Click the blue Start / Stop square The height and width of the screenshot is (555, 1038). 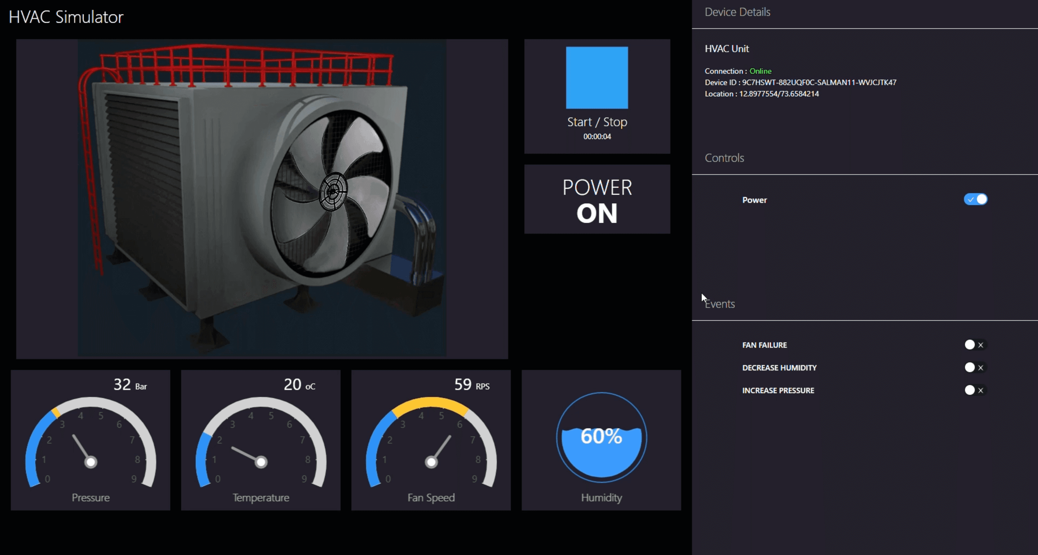click(x=597, y=78)
